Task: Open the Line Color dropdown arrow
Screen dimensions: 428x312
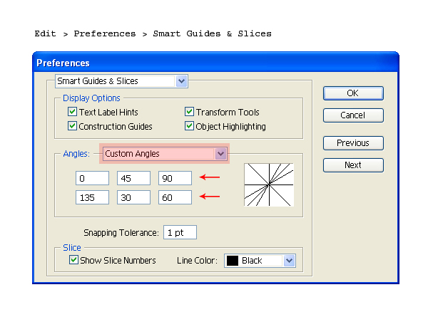Action: pyautogui.click(x=289, y=261)
